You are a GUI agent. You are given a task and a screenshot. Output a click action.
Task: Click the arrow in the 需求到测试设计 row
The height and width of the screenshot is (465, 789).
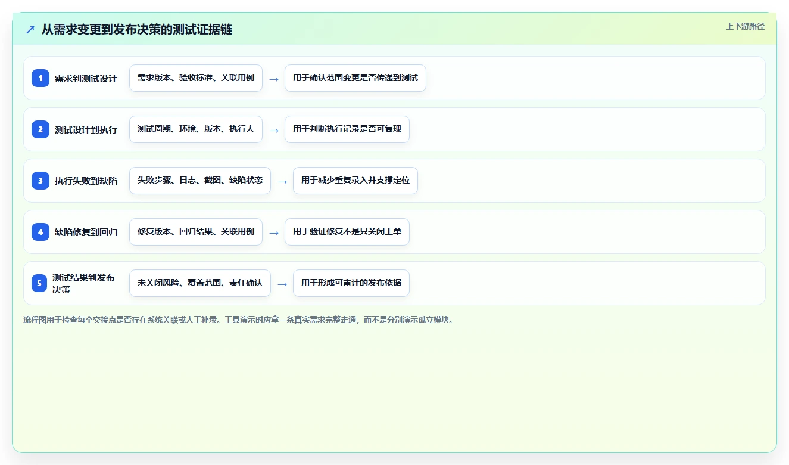click(x=274, y=79)
